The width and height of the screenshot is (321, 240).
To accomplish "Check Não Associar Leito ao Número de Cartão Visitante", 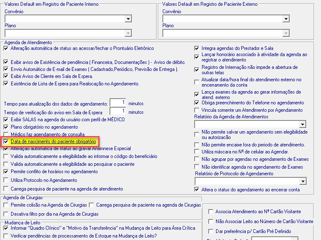I will (211, 221).
